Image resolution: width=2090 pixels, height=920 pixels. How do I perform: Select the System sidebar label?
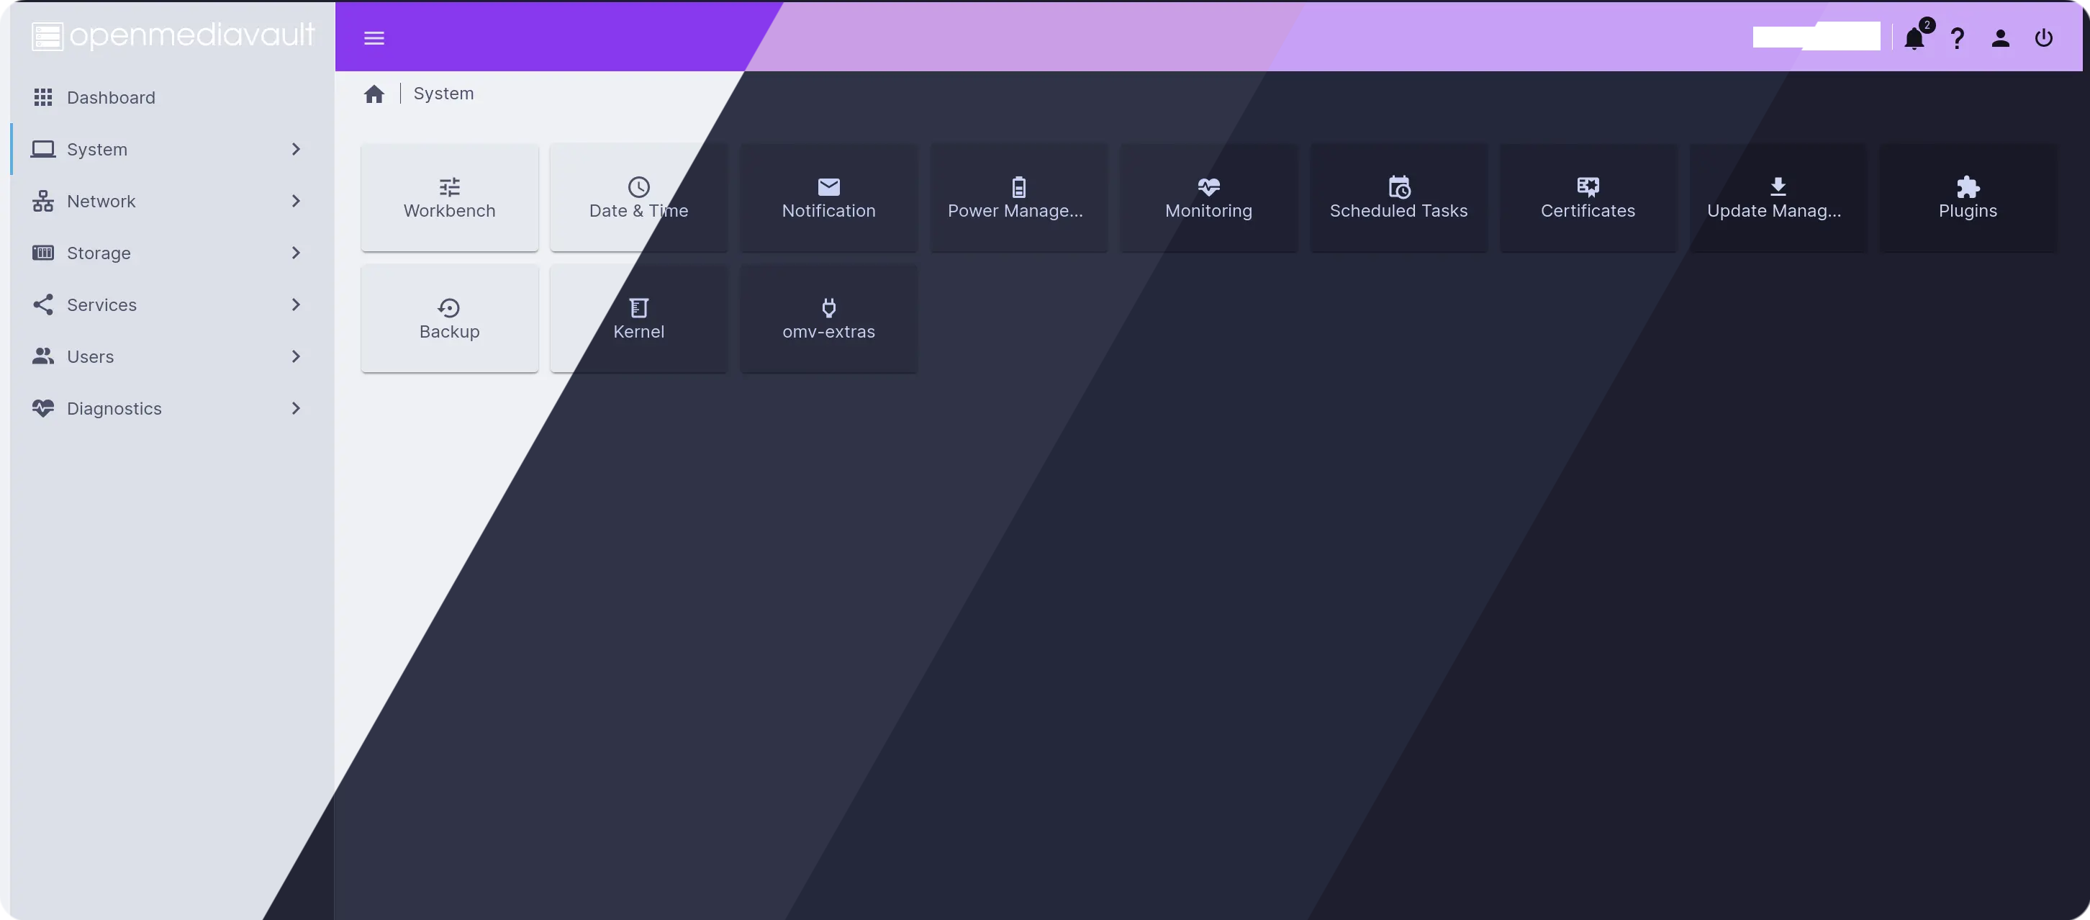[x=97, y=150]
